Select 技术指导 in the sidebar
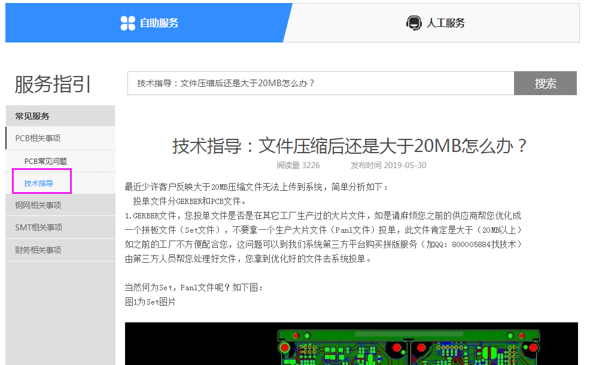This screenshot has height=365, width=590. coord(39,183)
